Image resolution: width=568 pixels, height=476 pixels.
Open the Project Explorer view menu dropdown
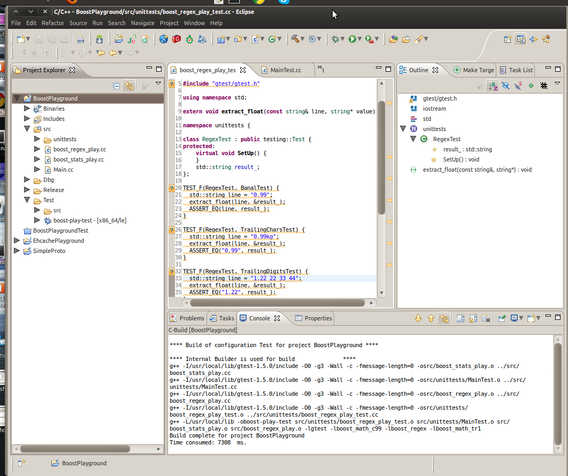158,84
